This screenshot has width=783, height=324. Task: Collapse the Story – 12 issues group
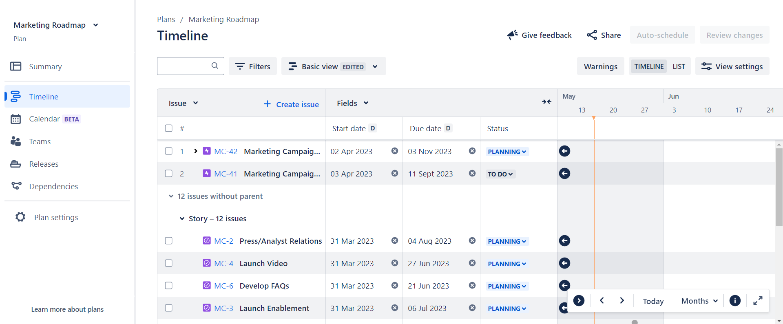click(x=182, y=218)
